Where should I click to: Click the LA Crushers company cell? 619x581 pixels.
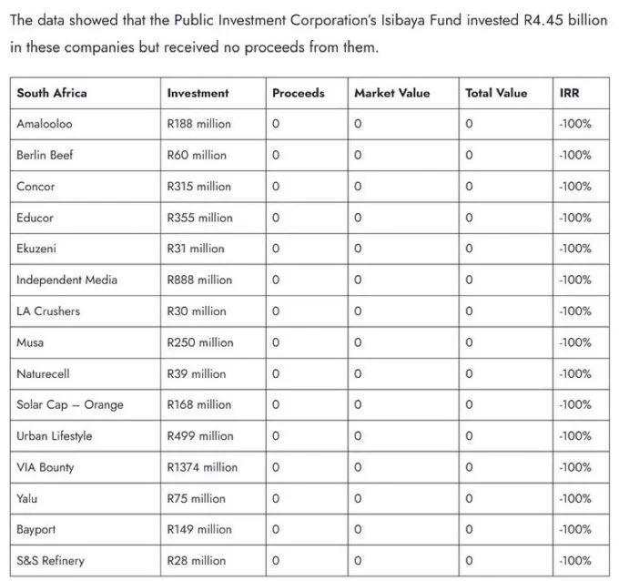tap(86, 311)
